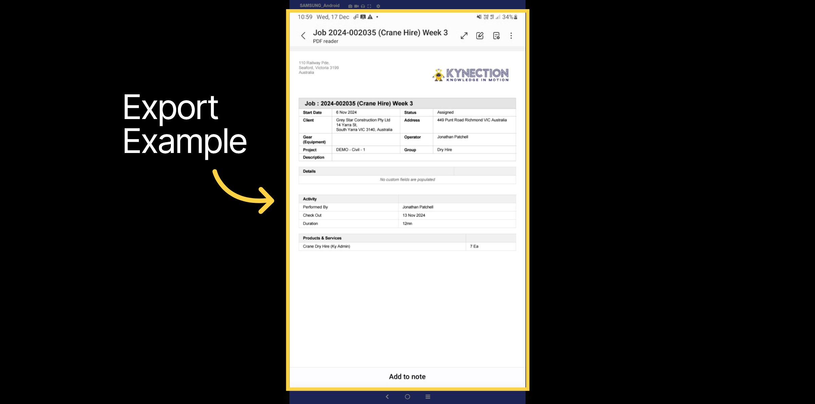Open the document settings icon with gear

(x=496, y=36)
